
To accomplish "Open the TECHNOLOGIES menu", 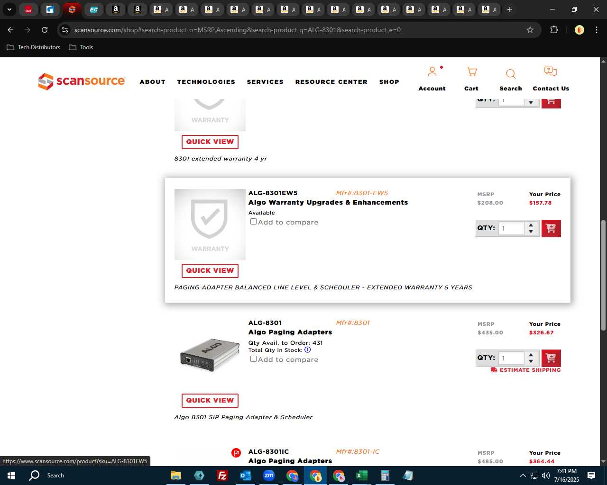I will (x=206, y=82).
